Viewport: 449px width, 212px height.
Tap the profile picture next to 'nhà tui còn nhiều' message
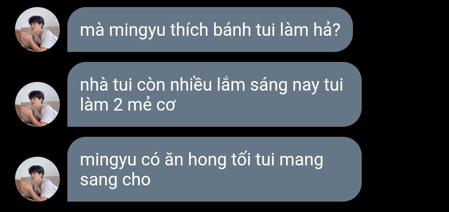pyautogui.click(x=37, y=104)
